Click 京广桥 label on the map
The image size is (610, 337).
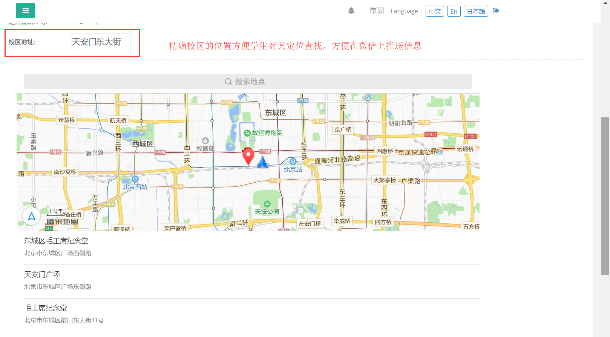343,130
